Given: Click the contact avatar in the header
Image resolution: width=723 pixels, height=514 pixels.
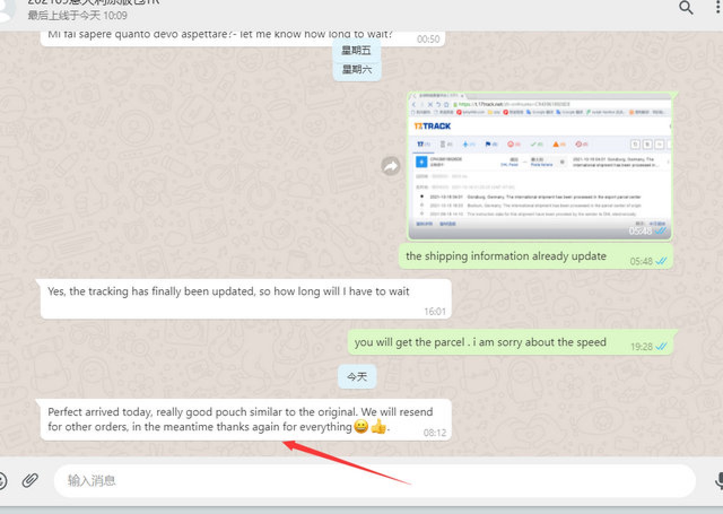Looking at the screenshot, I should (x=6, y=10).
